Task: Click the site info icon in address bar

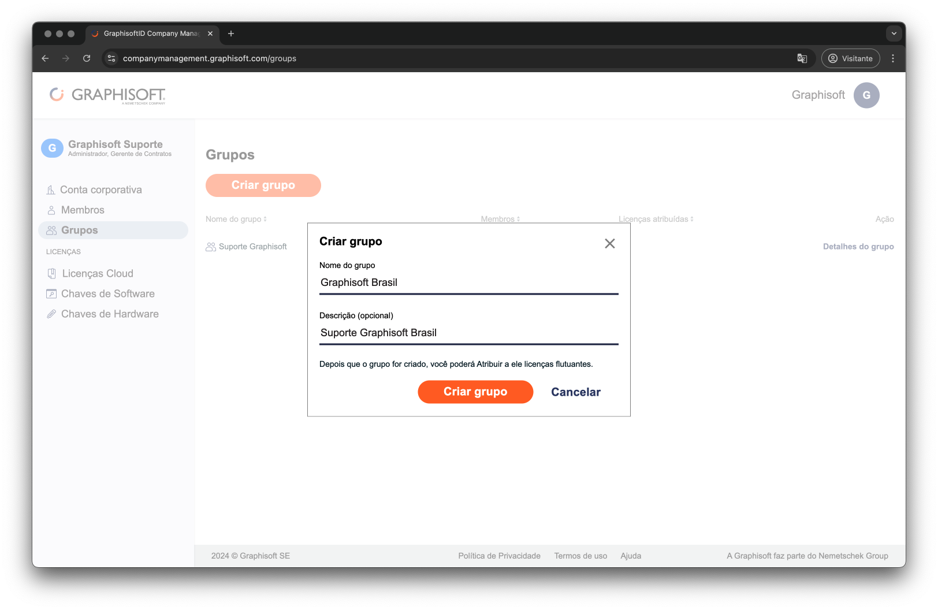Action: coord(111,58)
